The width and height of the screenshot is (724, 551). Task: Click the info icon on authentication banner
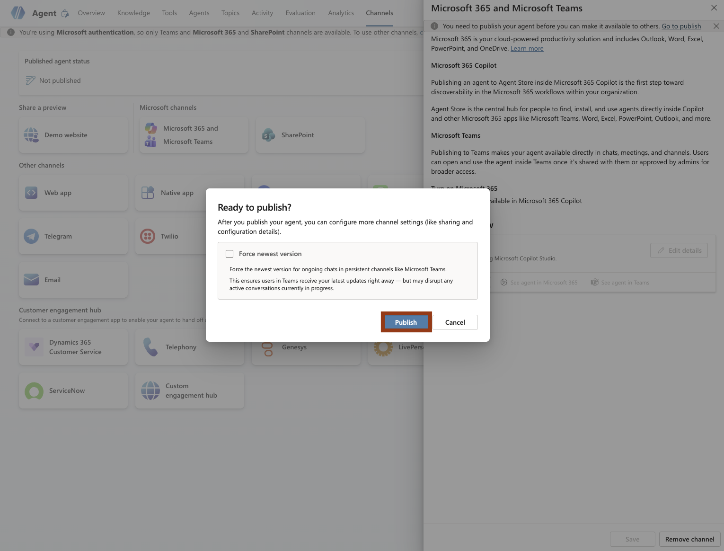pos(11,32)
